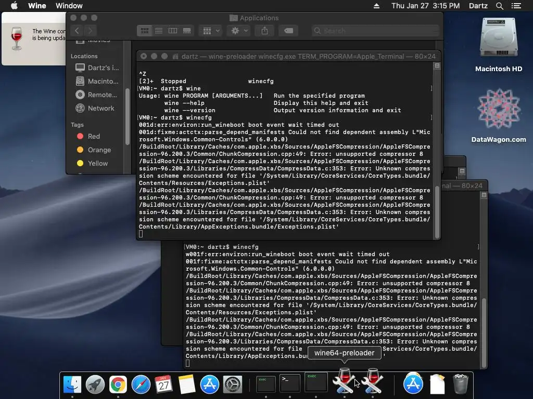The height and width of the screenshot is (399, 533).
Task: Click the Tags heading in Finder sidebar
Action: tap(77, 125)
